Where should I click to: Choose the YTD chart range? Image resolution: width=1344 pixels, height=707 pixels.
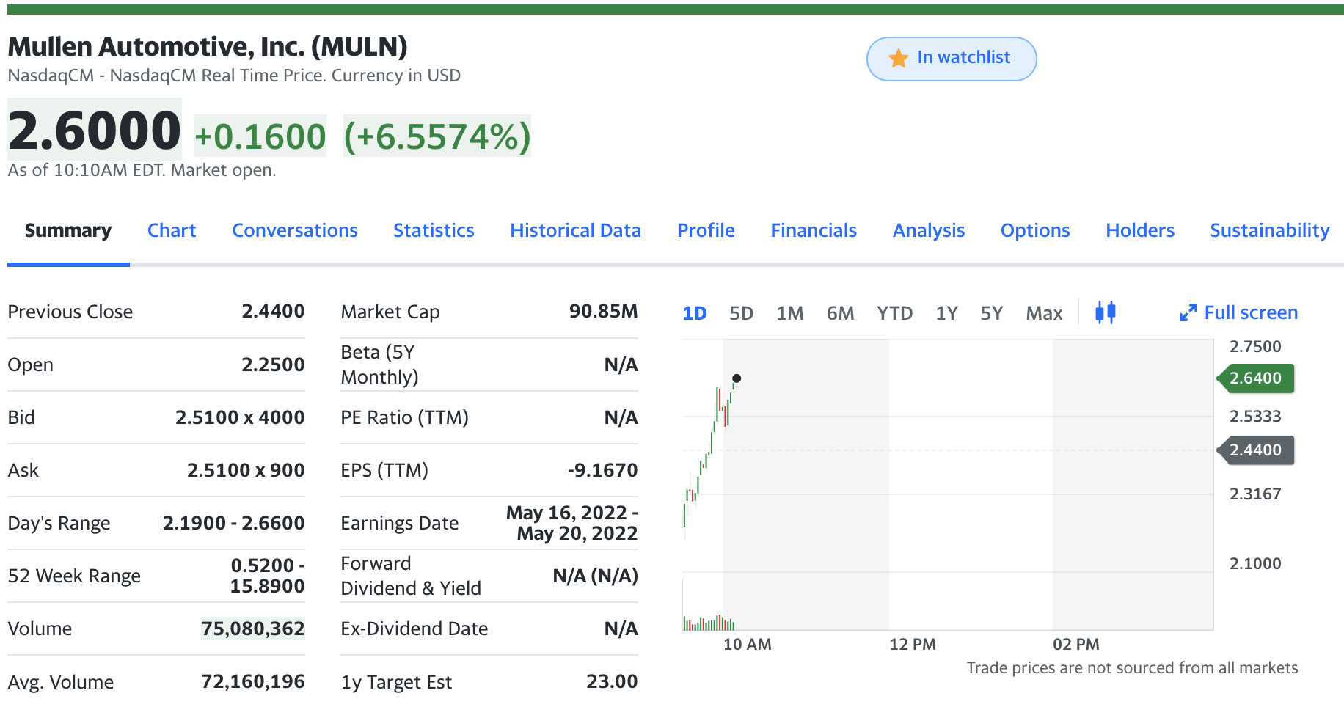click(x=894, y=313)
